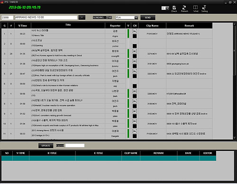Open the Wind window-layout icon
237x184 pixels.
tap(196, 9)
